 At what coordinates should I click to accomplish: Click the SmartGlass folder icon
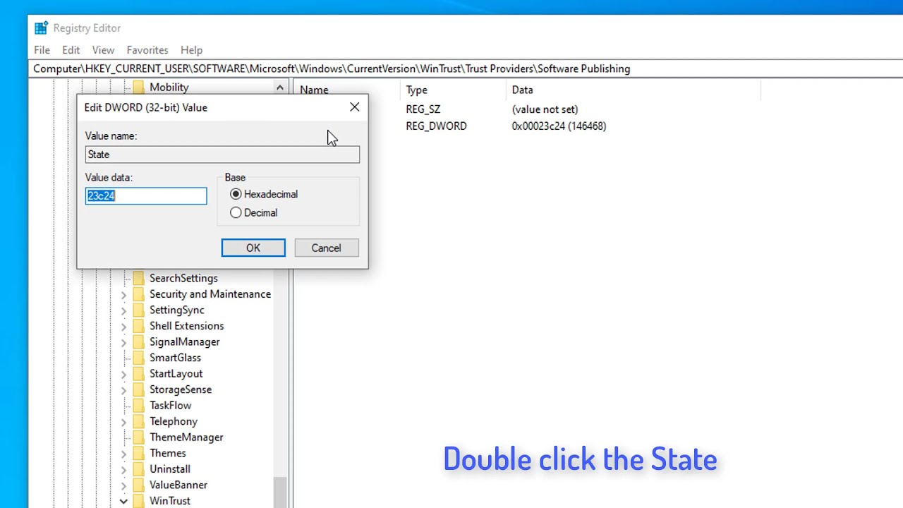point(138,358)
